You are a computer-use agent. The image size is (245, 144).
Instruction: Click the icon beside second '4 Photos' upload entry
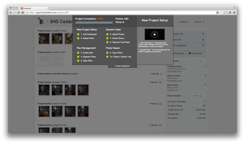(160, 104)
